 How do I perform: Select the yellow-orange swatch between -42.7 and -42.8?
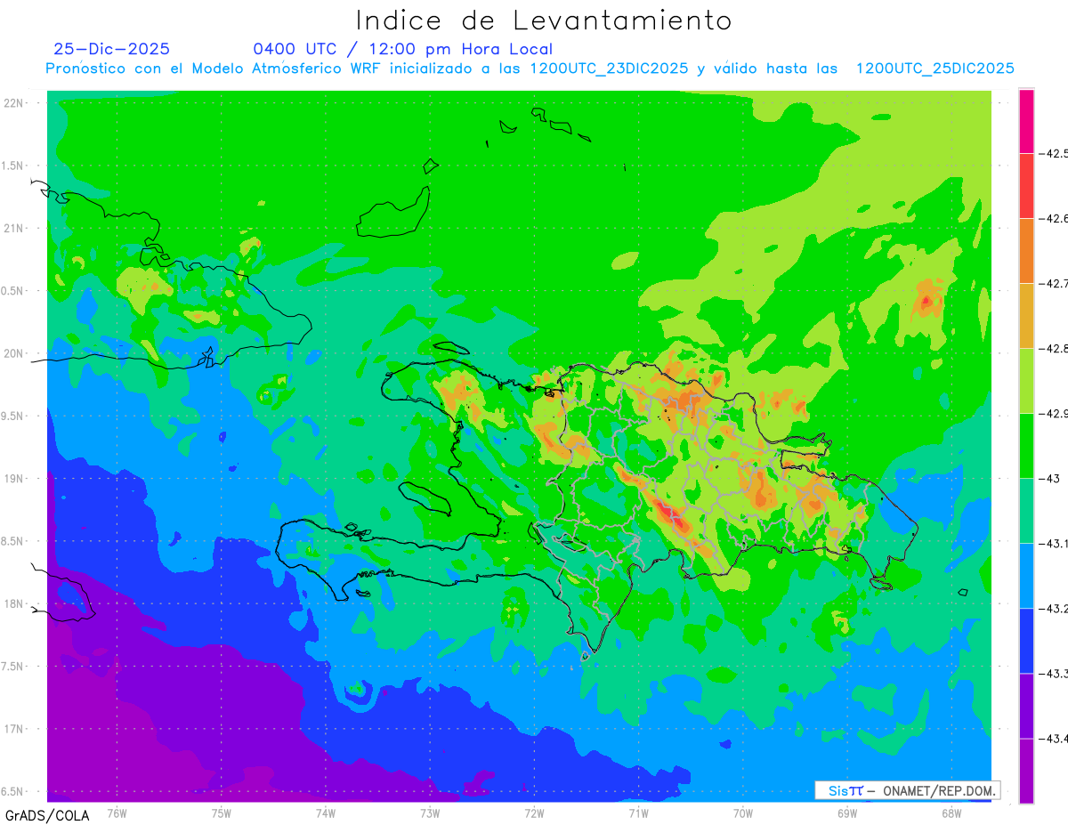click(x=1026, y=315)
